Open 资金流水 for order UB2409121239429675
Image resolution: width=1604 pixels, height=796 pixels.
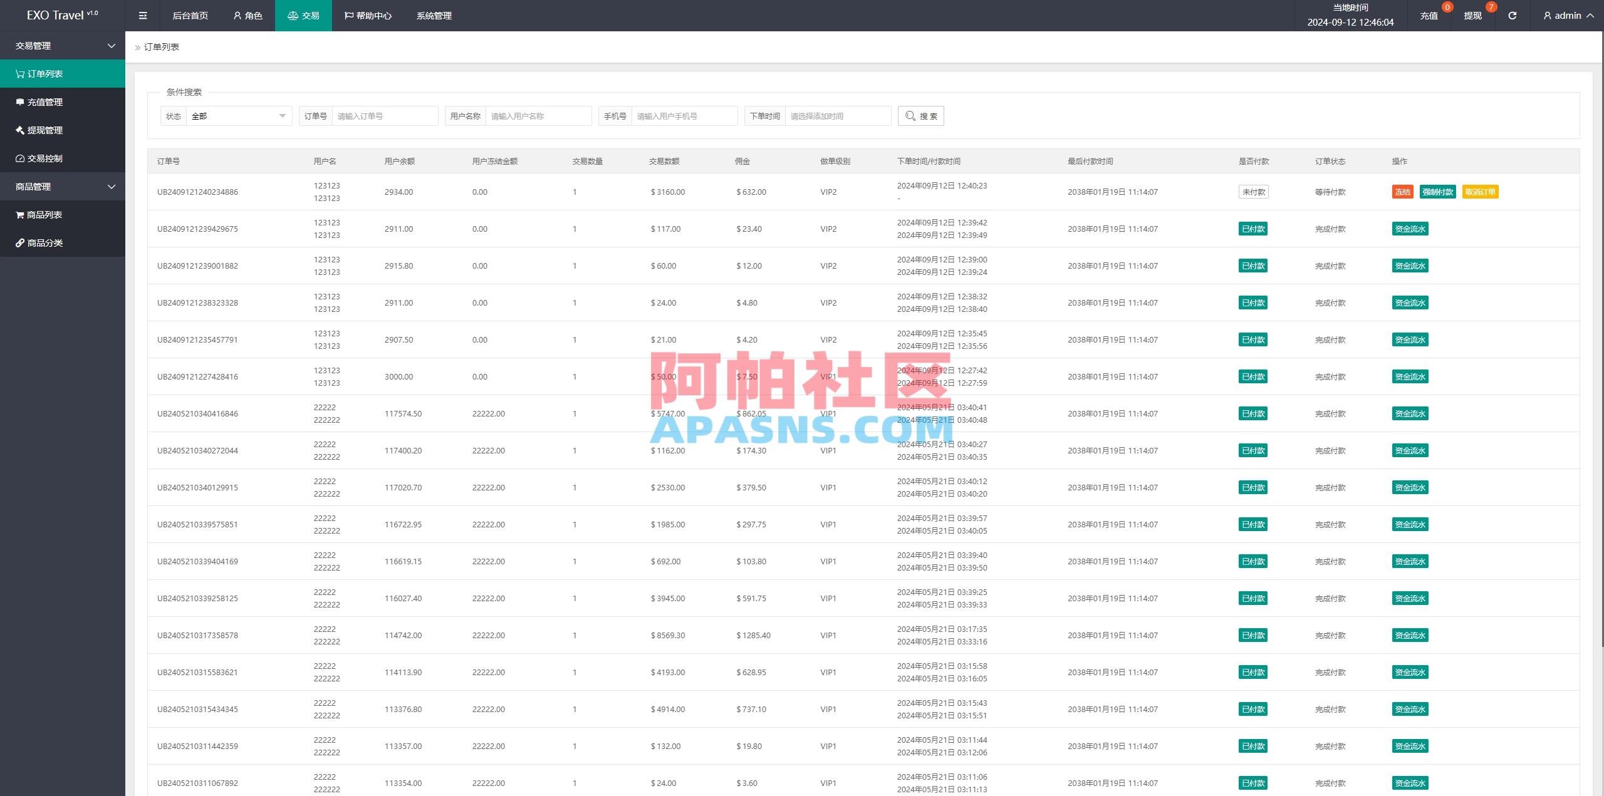click(1409, 229)
